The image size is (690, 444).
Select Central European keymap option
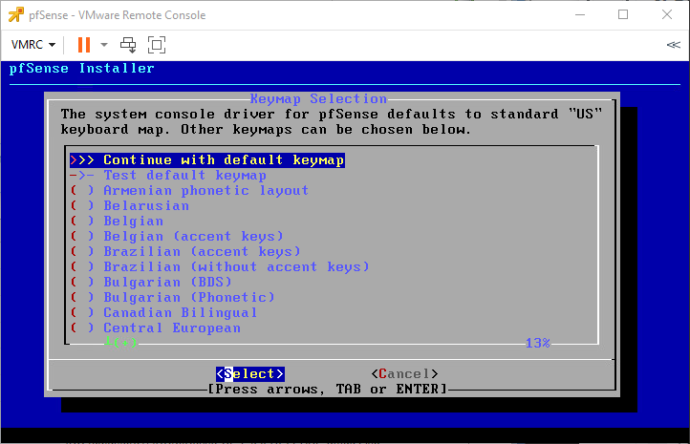156,328
